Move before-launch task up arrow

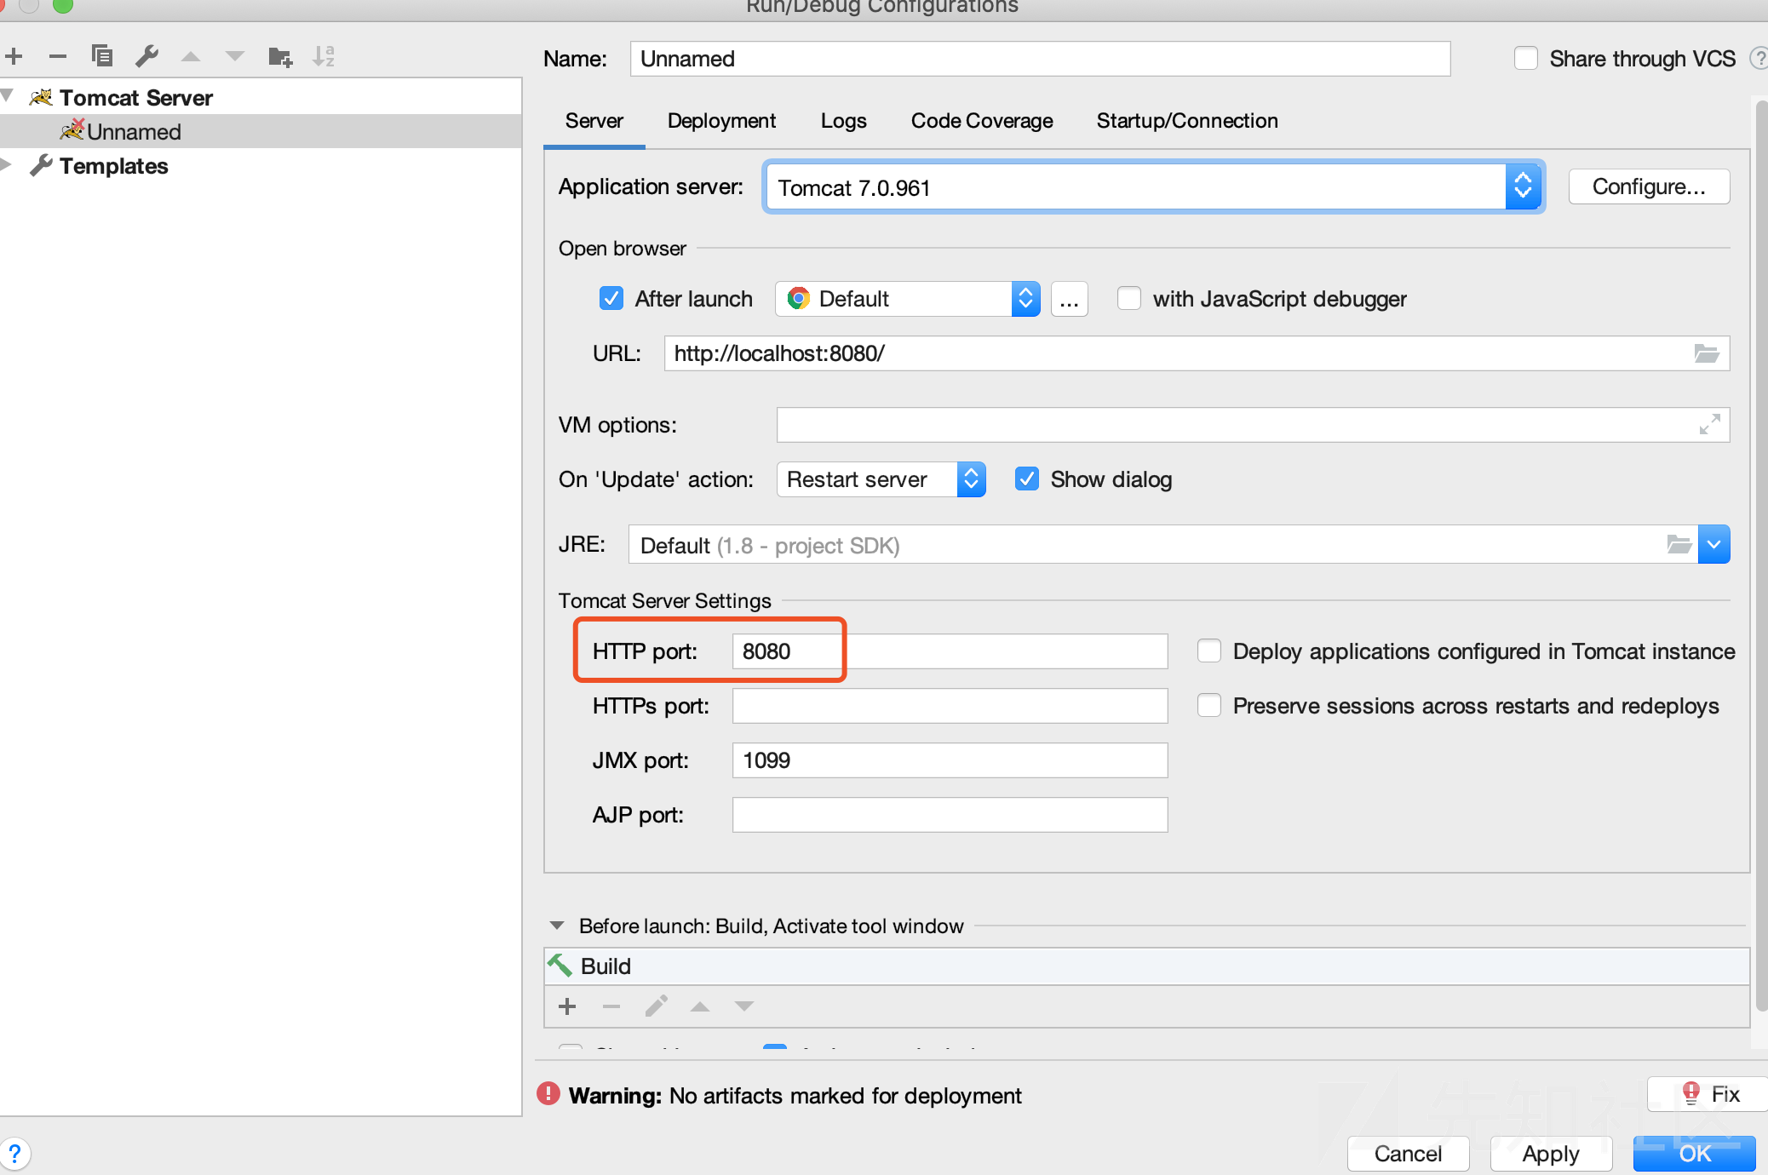click(x=700, y=1006)
